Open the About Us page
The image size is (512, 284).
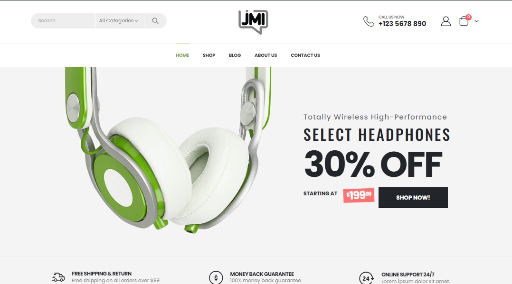[266, 55]
